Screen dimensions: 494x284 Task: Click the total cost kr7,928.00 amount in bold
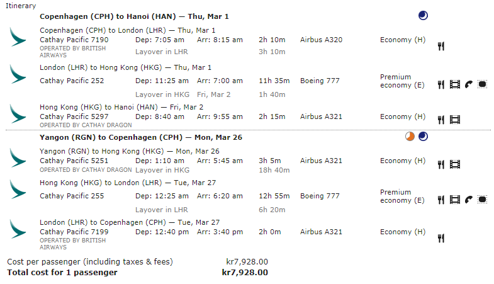[x=245, y=273]
